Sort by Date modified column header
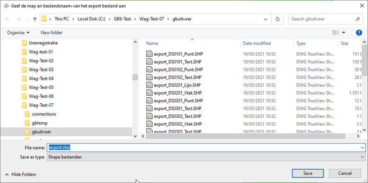Viewport: 368px width, 183px height. pos(257,44)
